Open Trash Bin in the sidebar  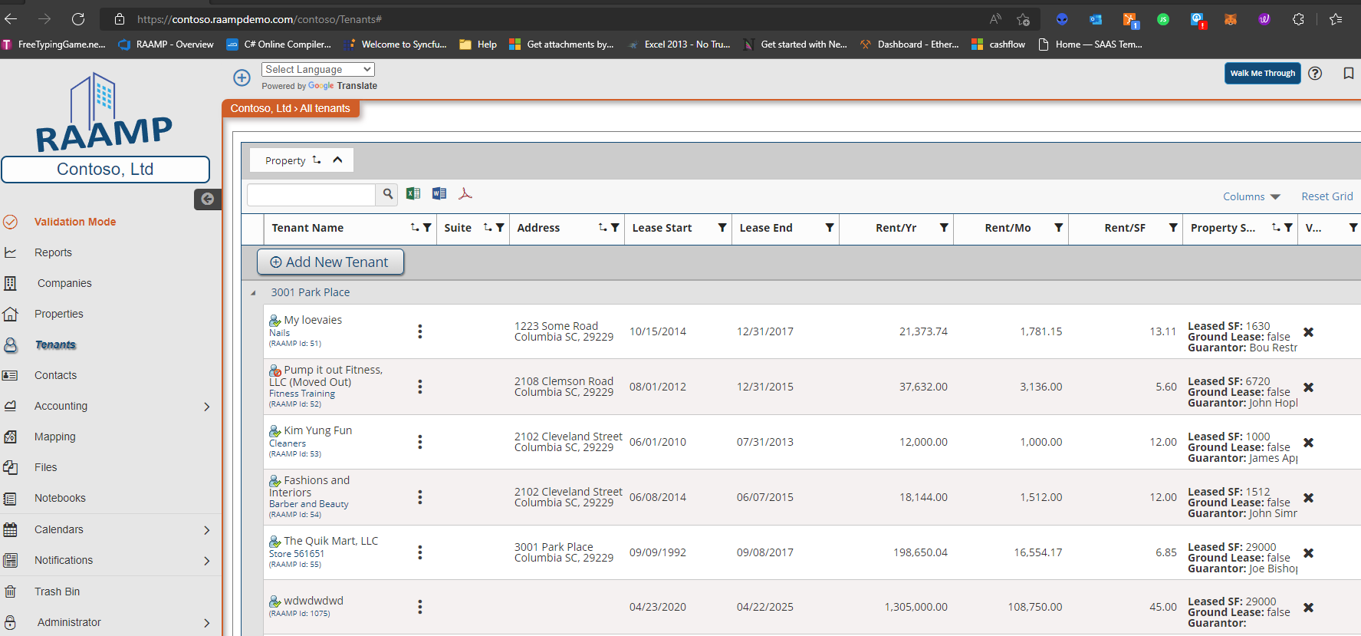57,592
